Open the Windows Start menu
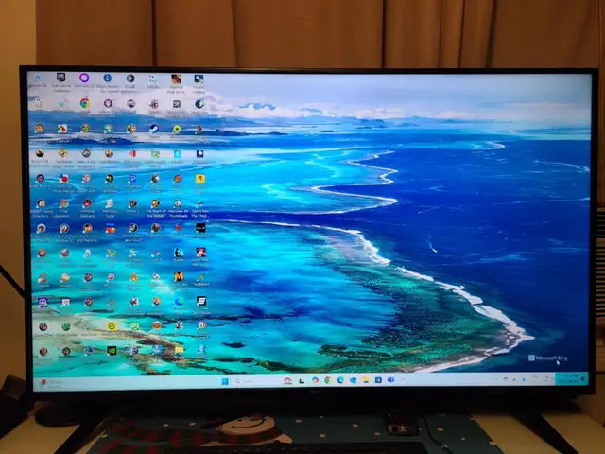The height and width of the screenshot is (454, 605). click(225, 381)
